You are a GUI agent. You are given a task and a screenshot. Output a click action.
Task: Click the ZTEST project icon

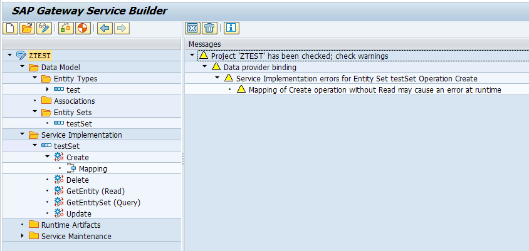[x=21, y=56]
